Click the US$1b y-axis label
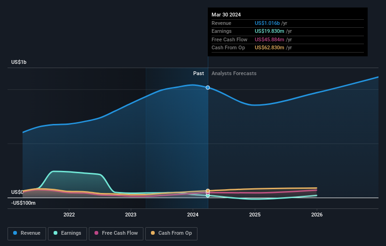 [x=19, y=62]
